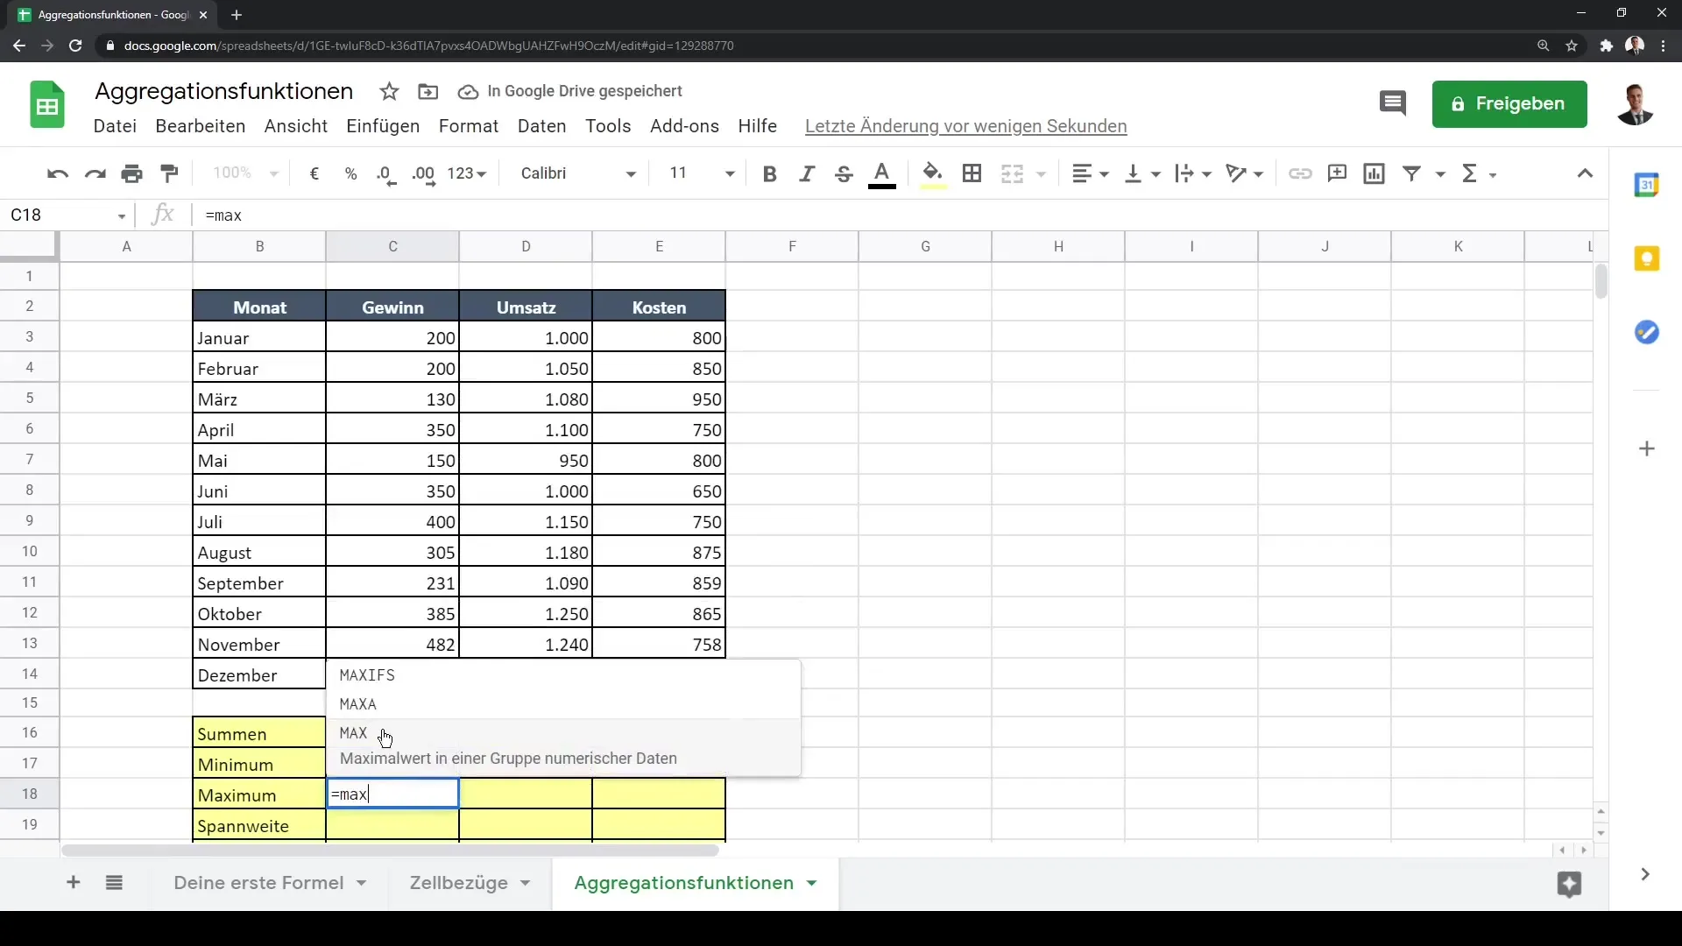The image size is (1682, 946).
Task: Open the text color picker
Action: pos(882,173)
